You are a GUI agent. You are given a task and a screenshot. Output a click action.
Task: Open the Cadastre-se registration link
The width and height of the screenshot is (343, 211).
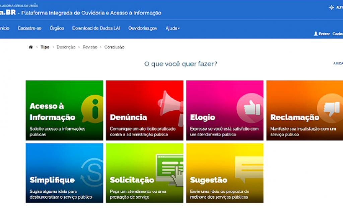(x=29, y=28)
